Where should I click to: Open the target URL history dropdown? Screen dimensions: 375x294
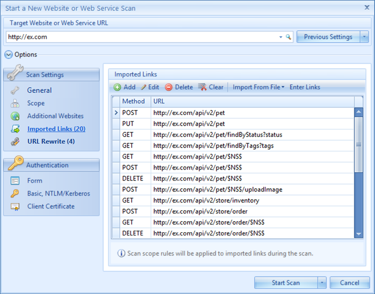(281, 37)
